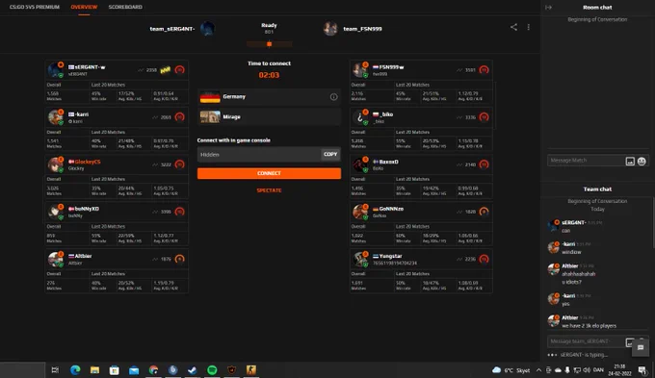Open Steam from taskbar
Image resolution: width=655 pixels, height=378 pixels.
tap(192, 370)
